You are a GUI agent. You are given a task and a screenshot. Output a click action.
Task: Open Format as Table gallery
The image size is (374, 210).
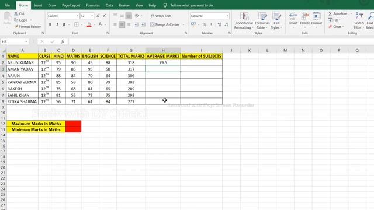(x=262, y=21)
